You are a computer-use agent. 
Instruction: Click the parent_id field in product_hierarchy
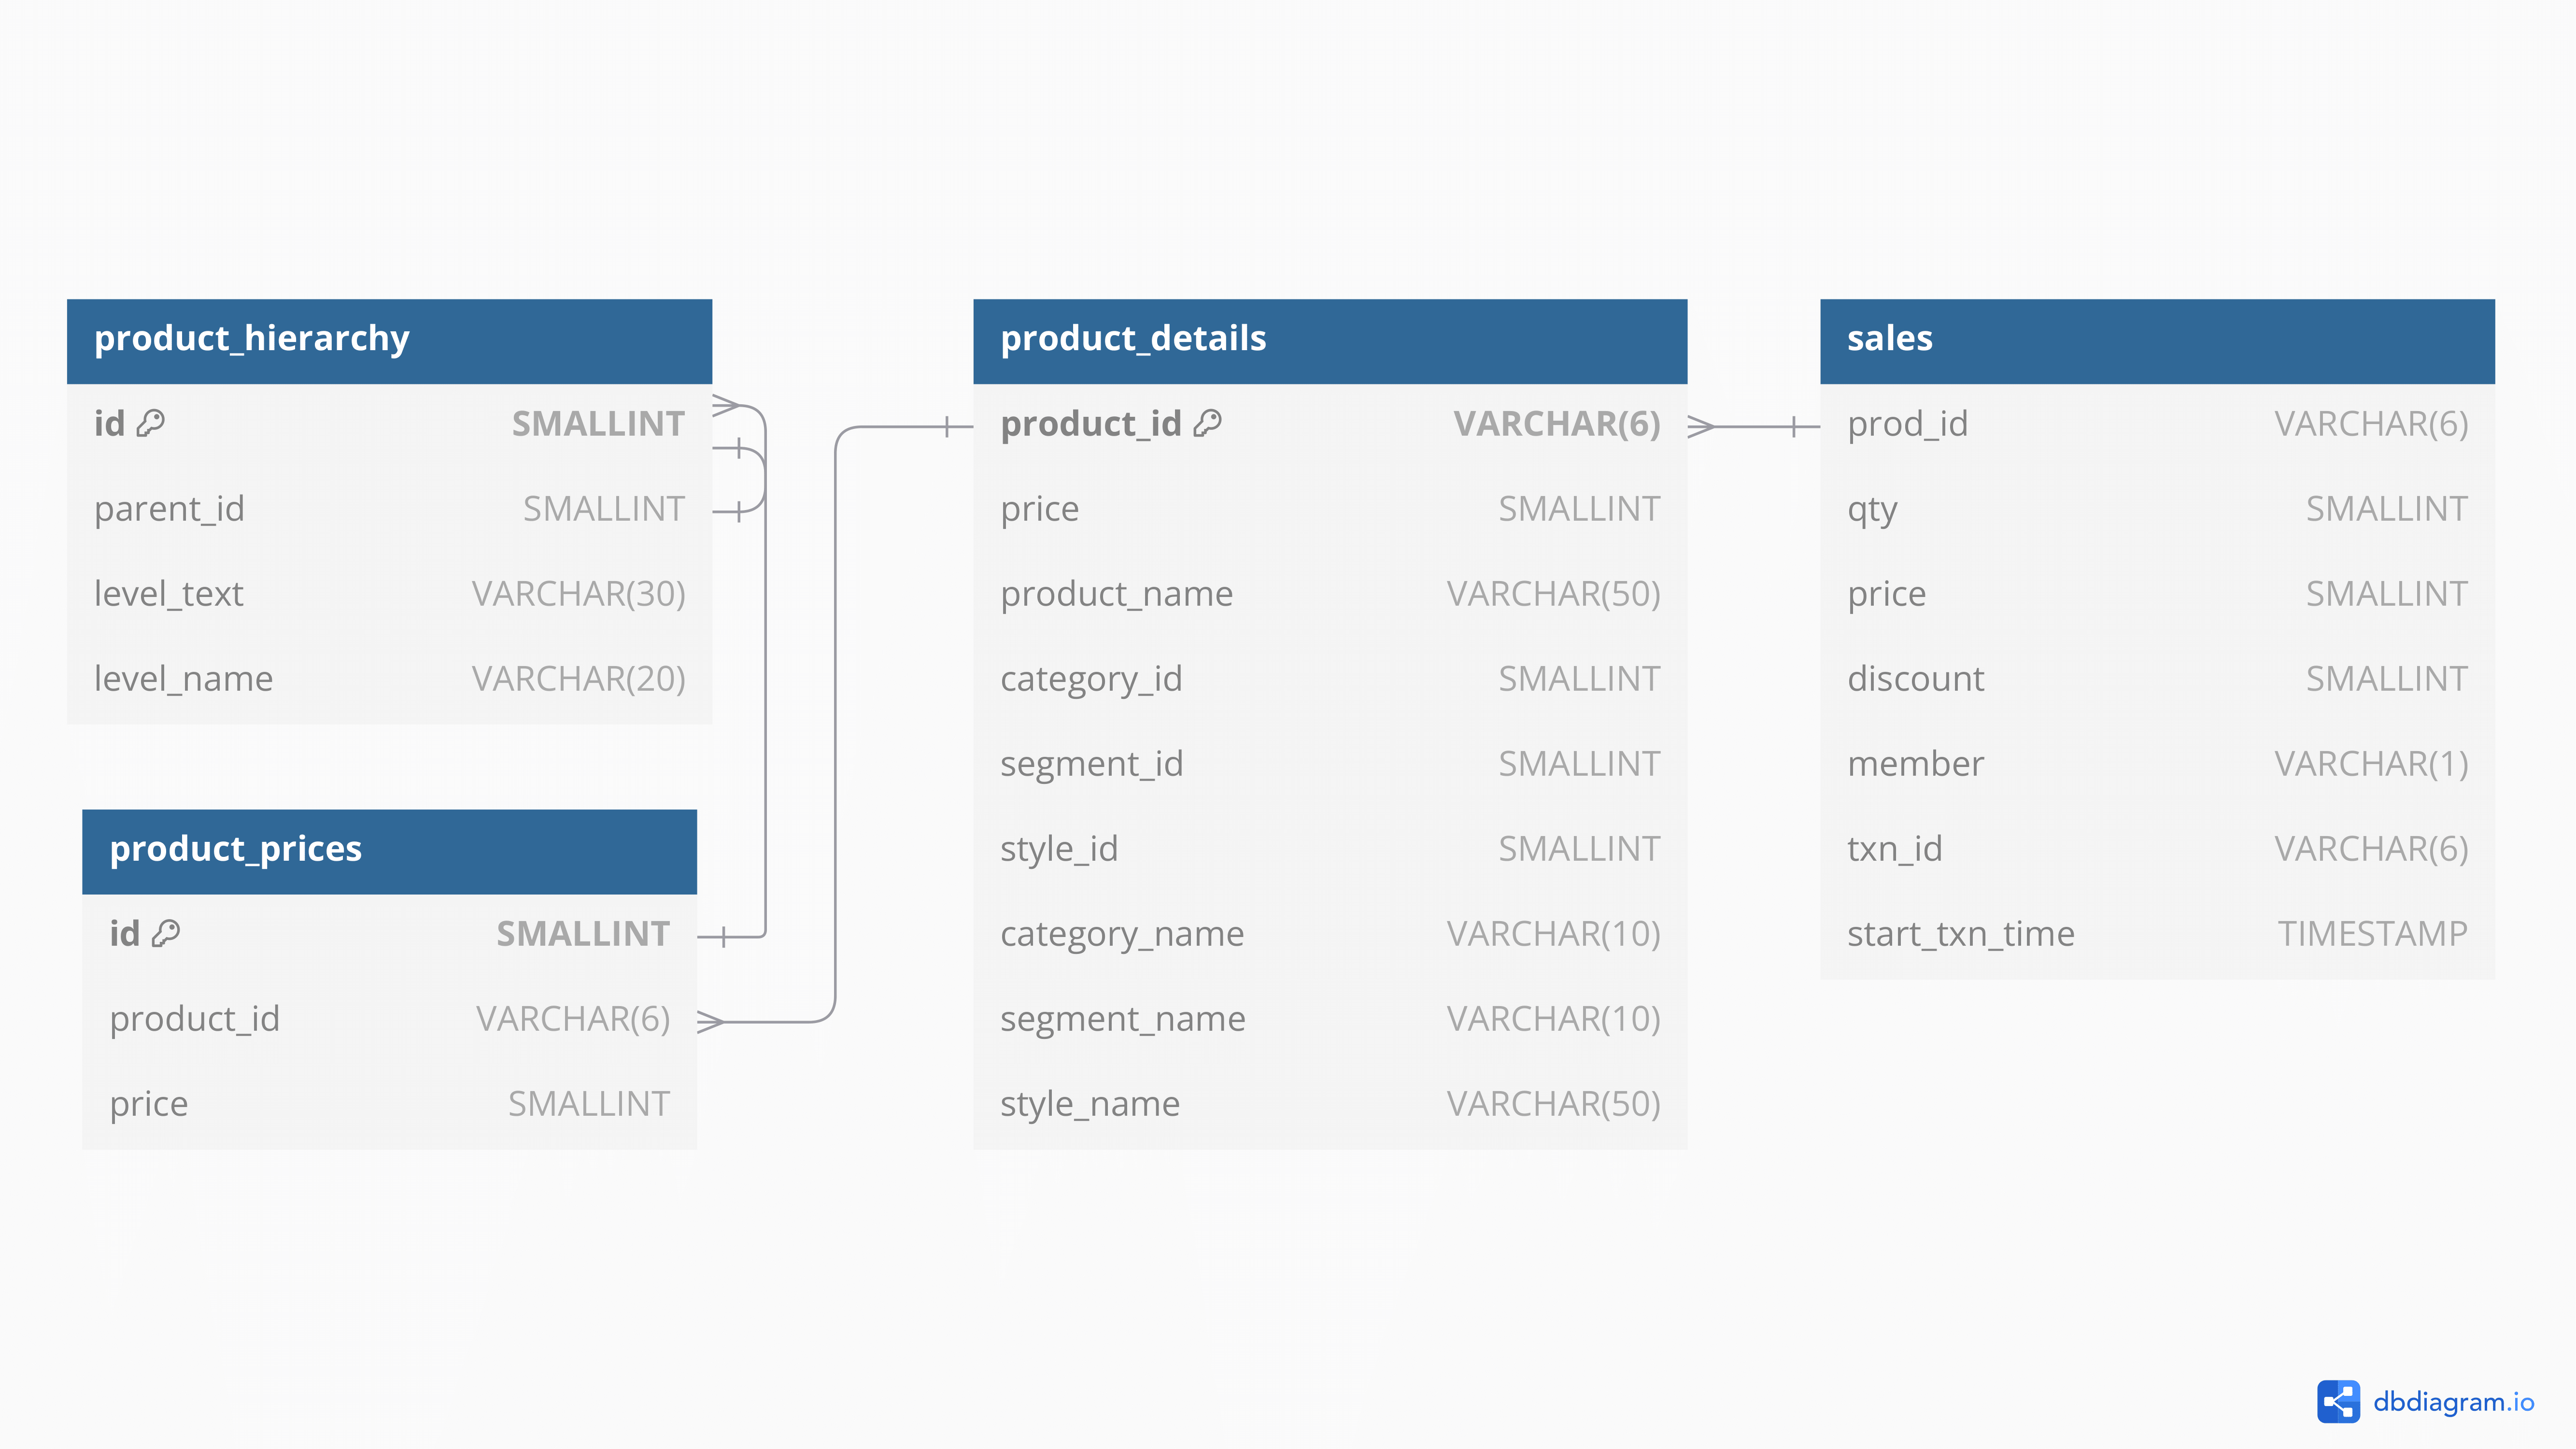point(389,509)
